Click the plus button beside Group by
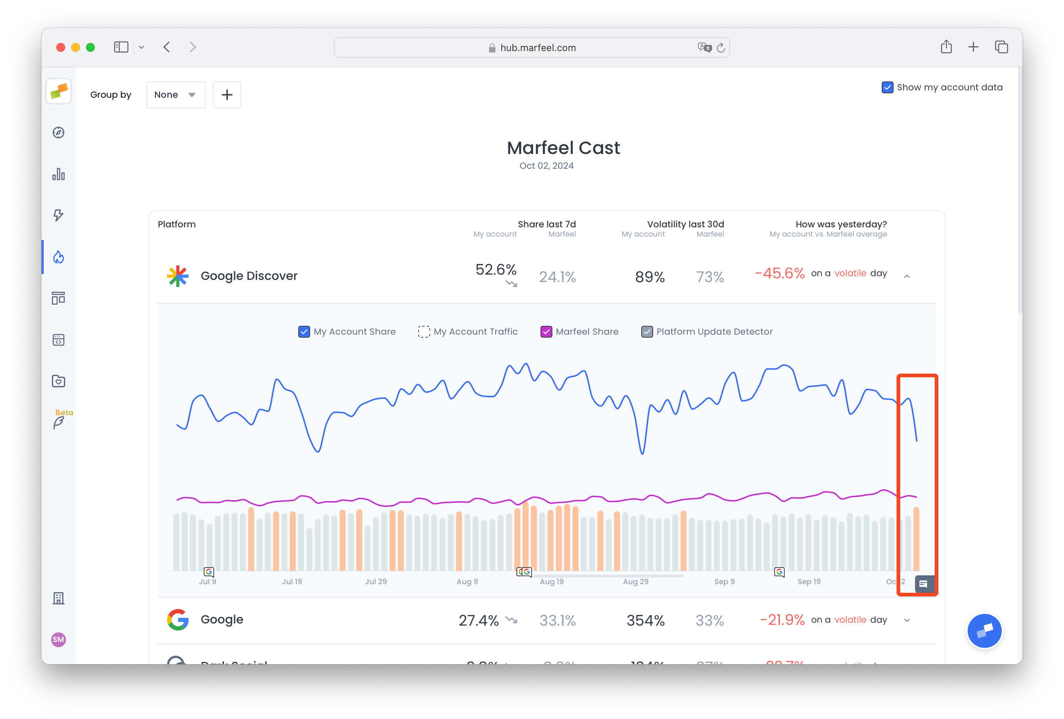Viewport: 1064px width, 719px height. pos(227,94)
